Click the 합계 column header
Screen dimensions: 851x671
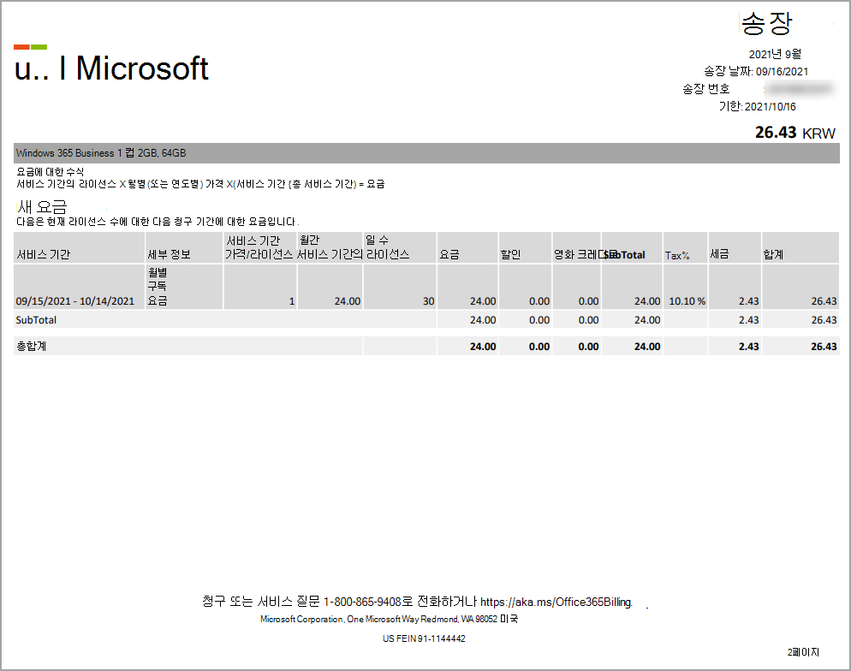coord(773,254)
